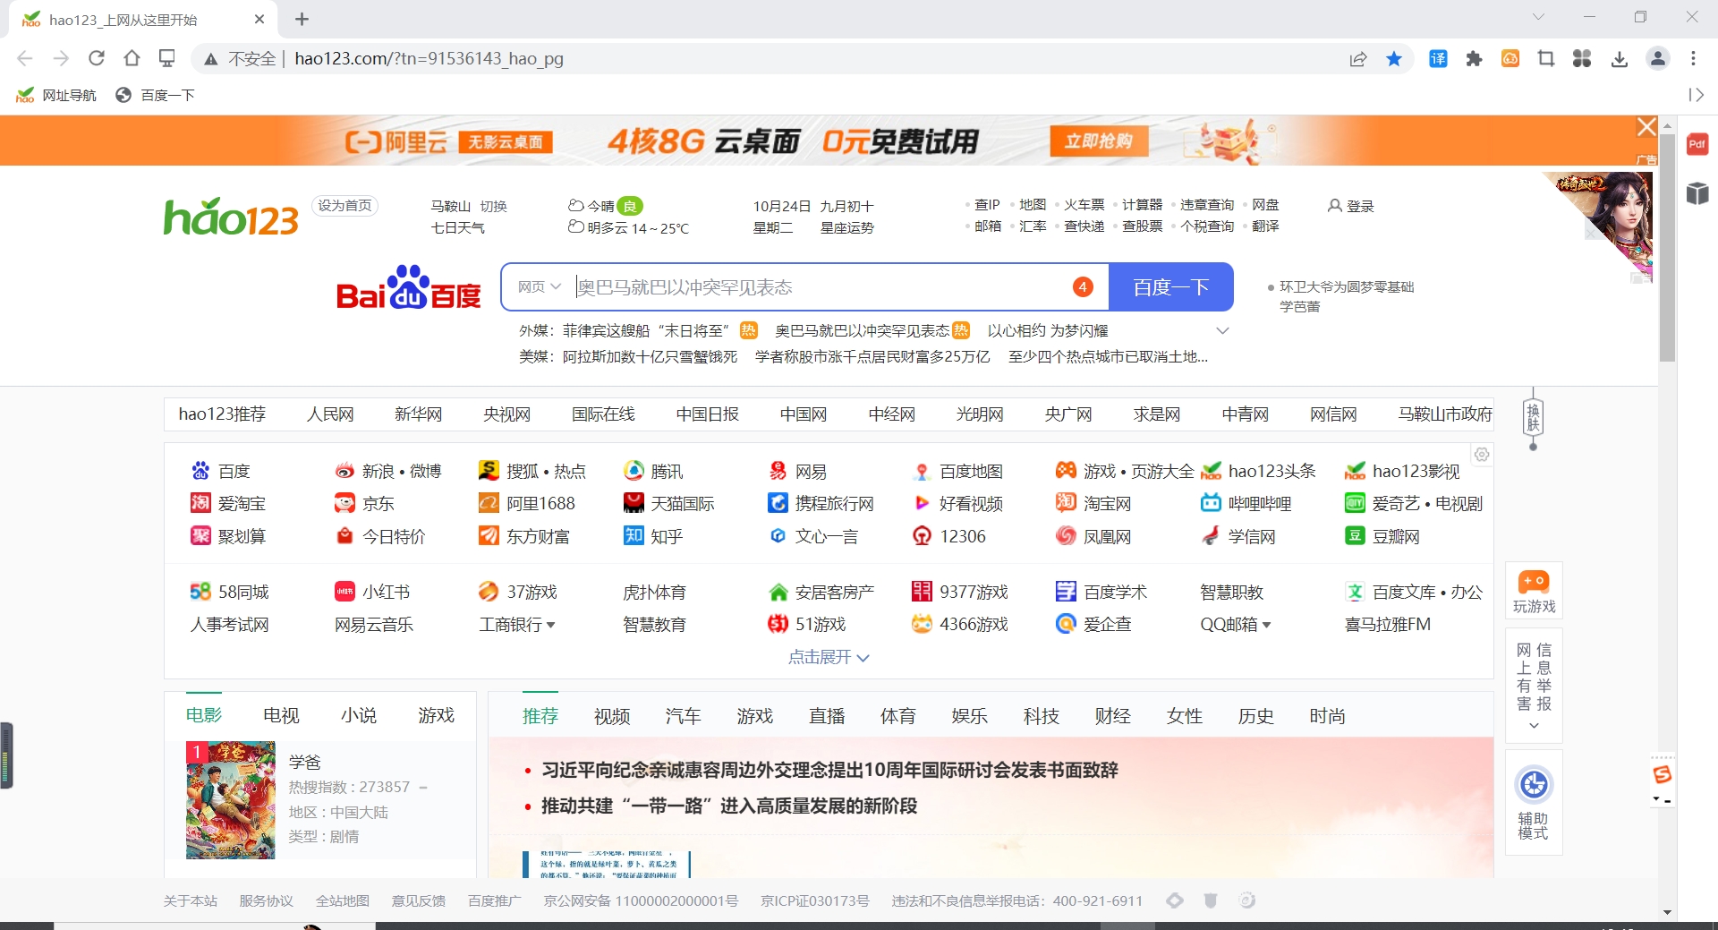Open 小红书 site icon
This screenshot has height=930, width=1718.
pyautogui.click(x=344, y=592)
